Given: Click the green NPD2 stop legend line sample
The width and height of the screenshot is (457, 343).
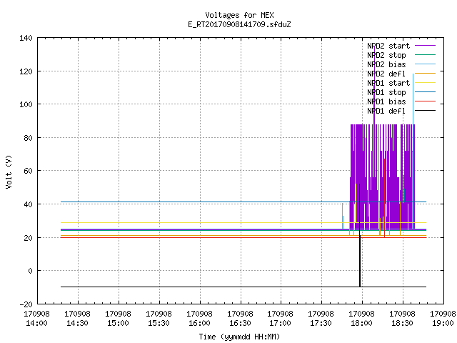Looking at the screenshot, I should point(425,55).
